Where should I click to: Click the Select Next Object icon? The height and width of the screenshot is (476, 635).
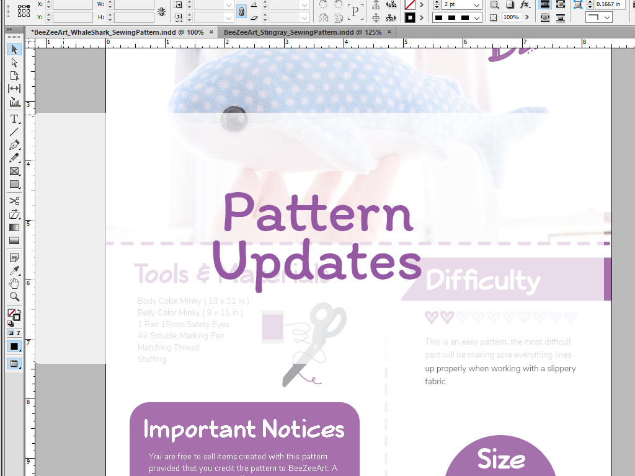click(x=391, y=18)
